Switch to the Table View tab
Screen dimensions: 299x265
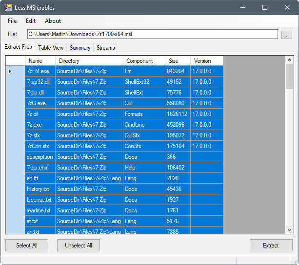coord(51,48)
